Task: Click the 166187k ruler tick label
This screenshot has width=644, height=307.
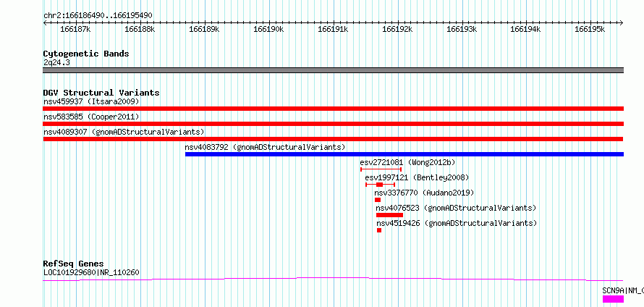Action: [x=75, y=30]
